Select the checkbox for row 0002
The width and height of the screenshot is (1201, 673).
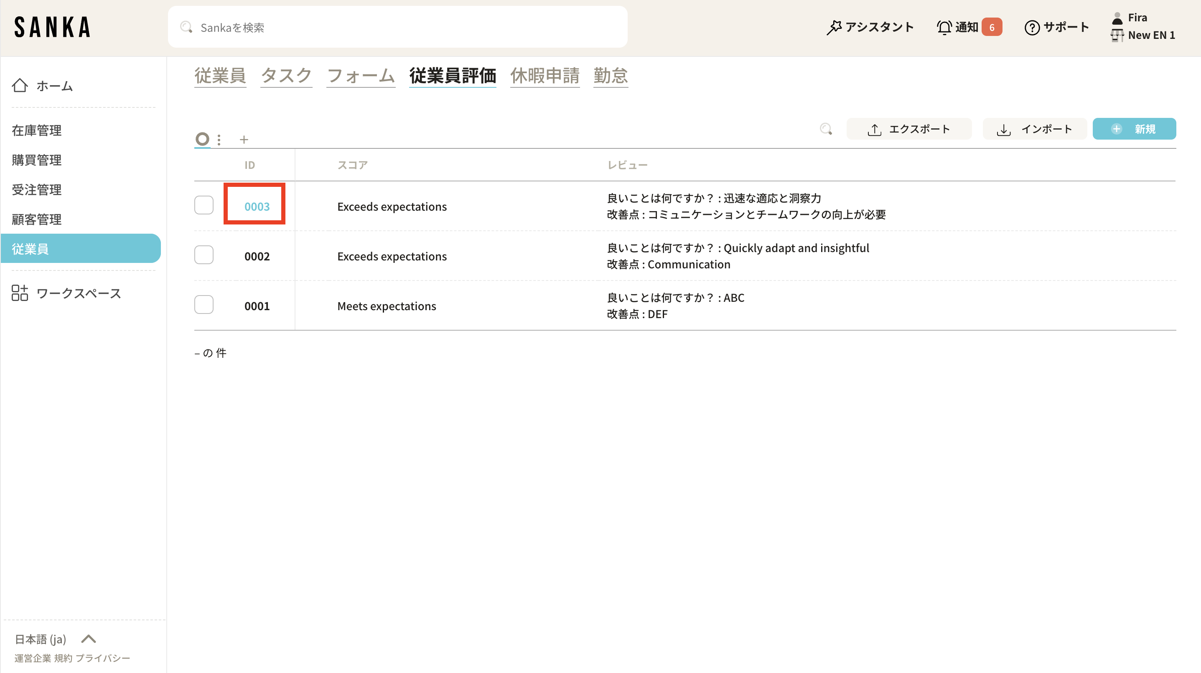click(x=204, y=255)
